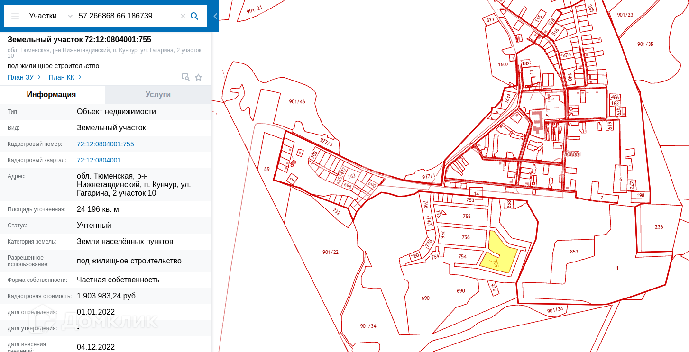Select parcel 1607 on the map
Image resolution: width=689 pixels, height=352 pixels.
coord(503,64)
